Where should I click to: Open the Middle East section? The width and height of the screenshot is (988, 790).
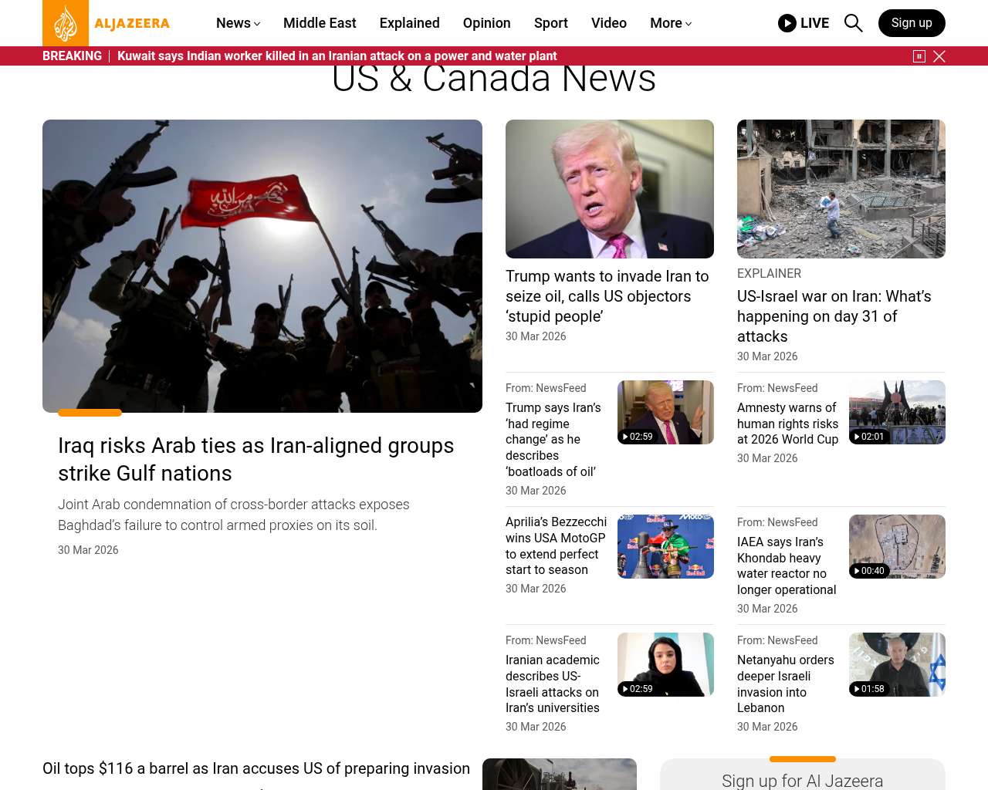point(320,23)
